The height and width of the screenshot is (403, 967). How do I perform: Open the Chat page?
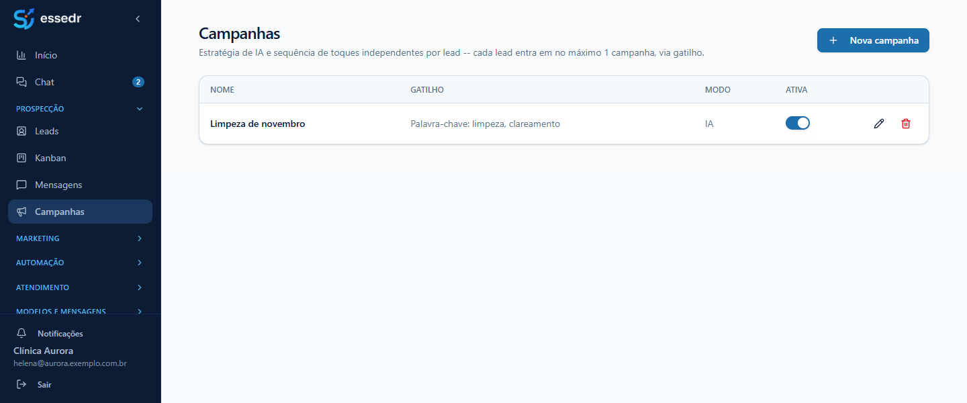click(81, 82)
